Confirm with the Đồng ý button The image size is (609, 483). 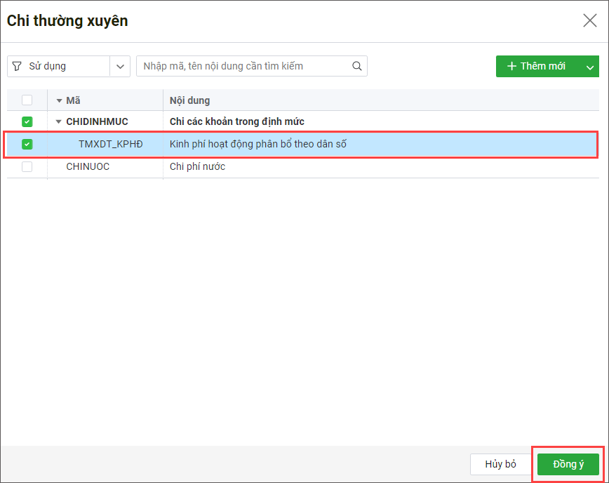(x=568, y=464)
